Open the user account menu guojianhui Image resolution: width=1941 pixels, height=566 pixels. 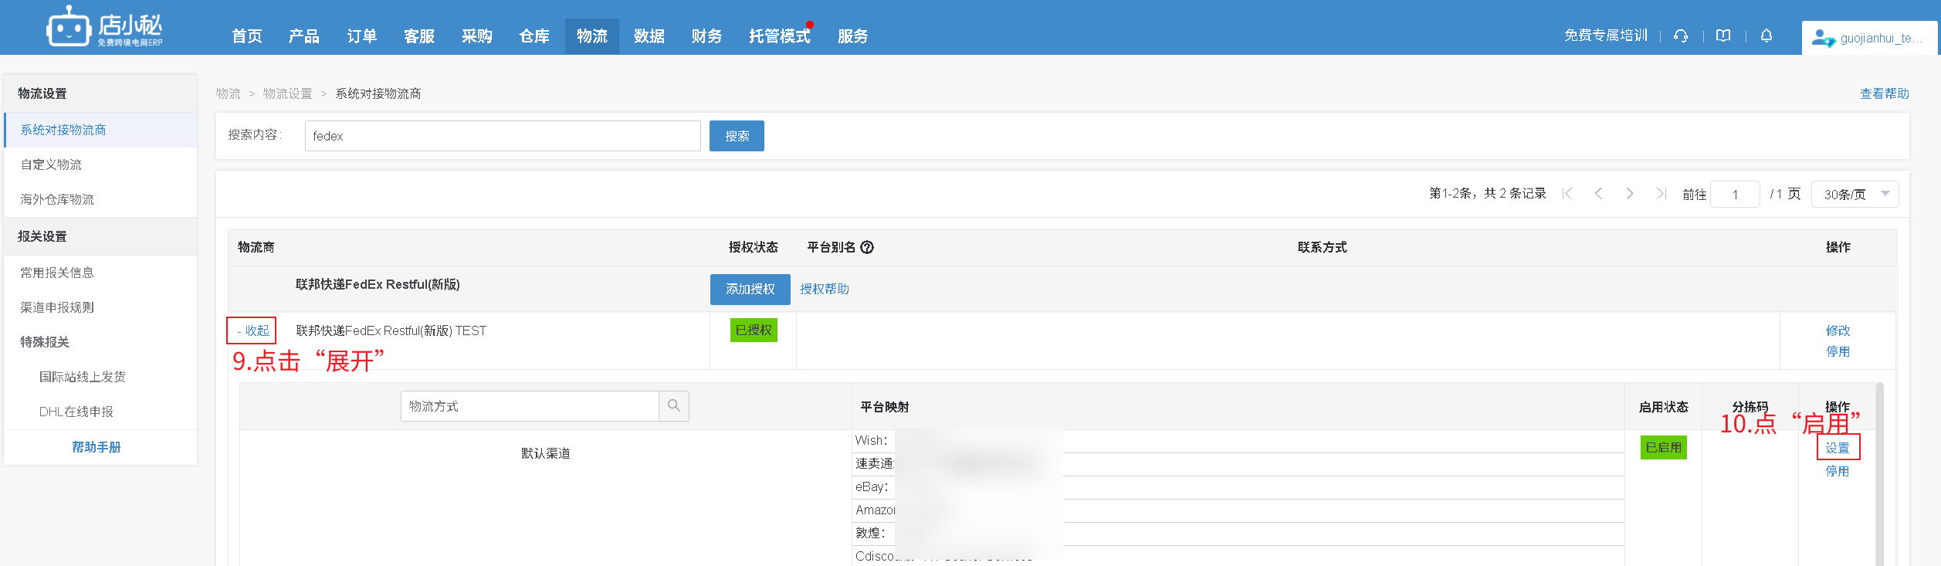pos(1868,38)
